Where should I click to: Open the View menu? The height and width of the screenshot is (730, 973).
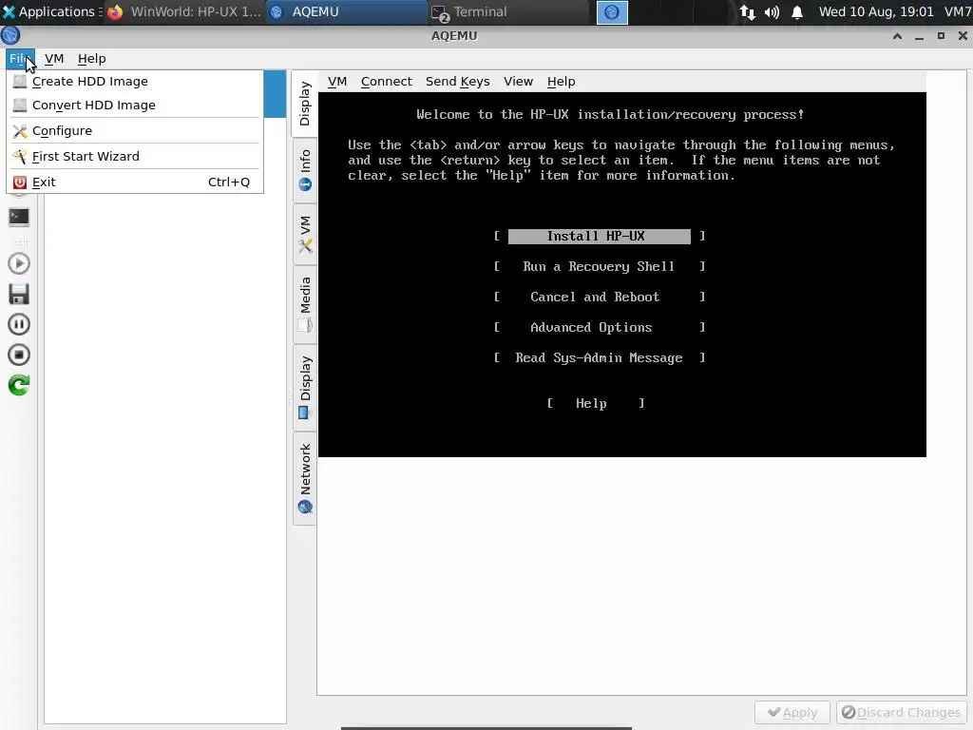(x=518, y=82)
